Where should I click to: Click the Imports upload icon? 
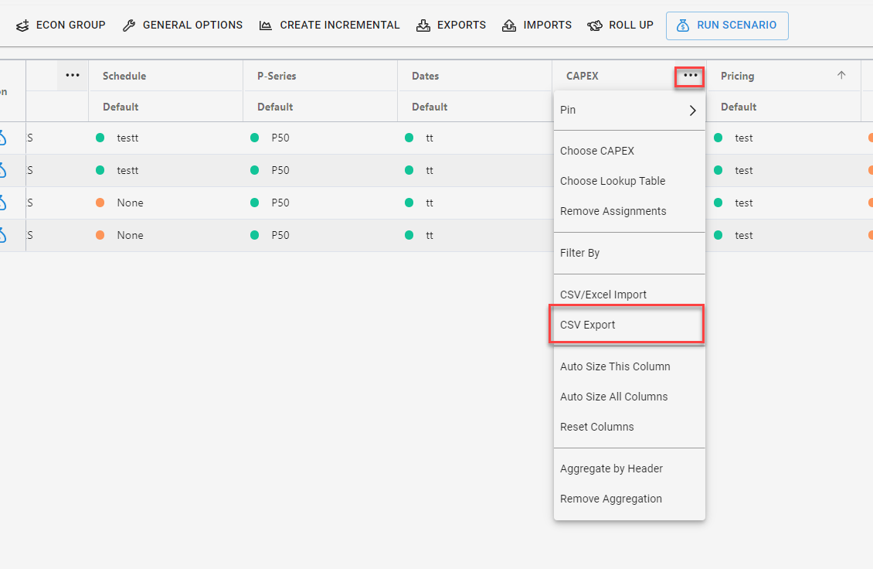(509, 26)
